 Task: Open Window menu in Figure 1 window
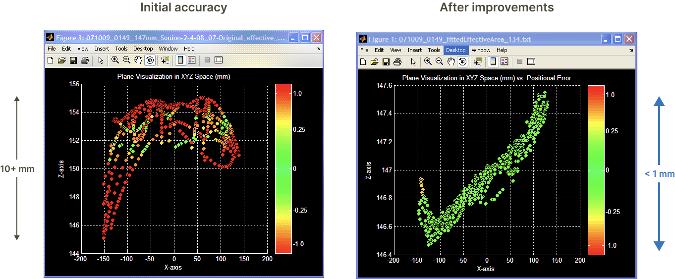[x=481, y=50]
